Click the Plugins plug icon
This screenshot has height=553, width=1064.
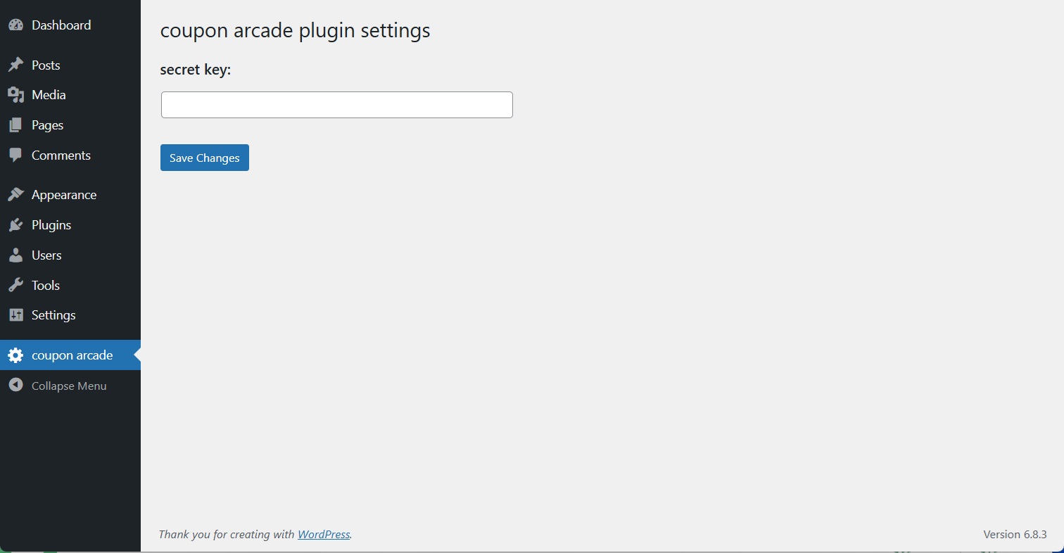point(15,225)
